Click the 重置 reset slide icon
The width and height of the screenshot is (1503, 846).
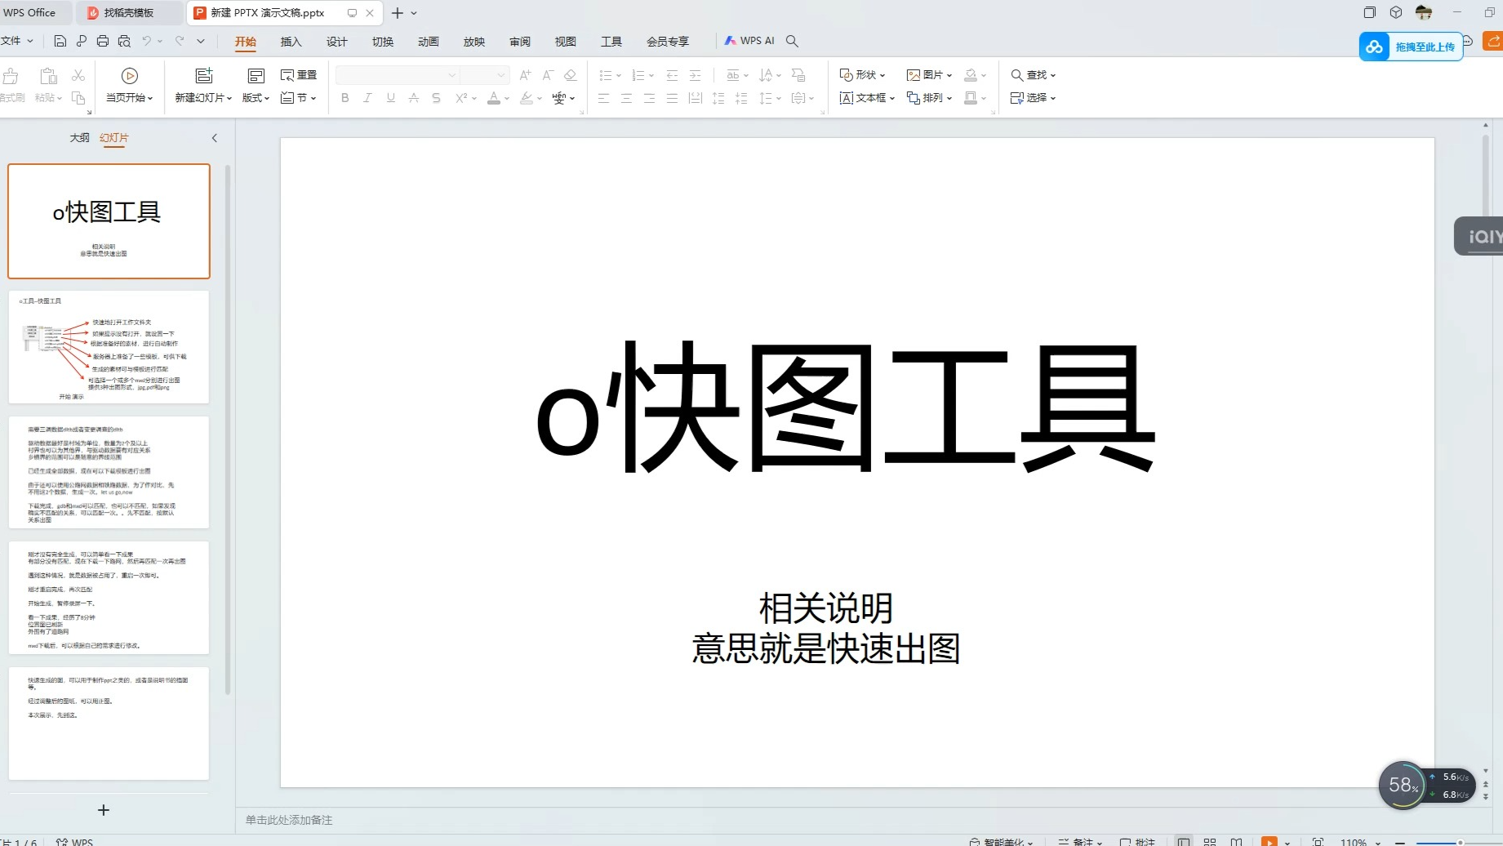(299, 74)
